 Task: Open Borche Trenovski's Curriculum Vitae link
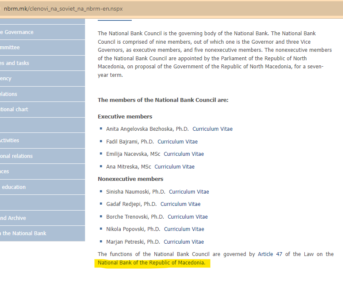pyautogui.click(x=188, y=217)
